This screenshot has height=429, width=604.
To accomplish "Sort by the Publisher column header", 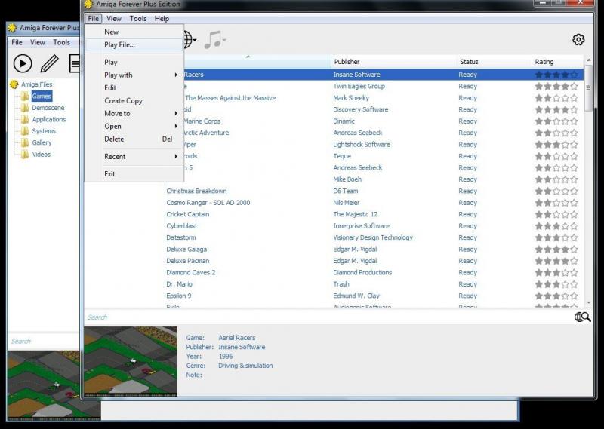I will 393,62.
